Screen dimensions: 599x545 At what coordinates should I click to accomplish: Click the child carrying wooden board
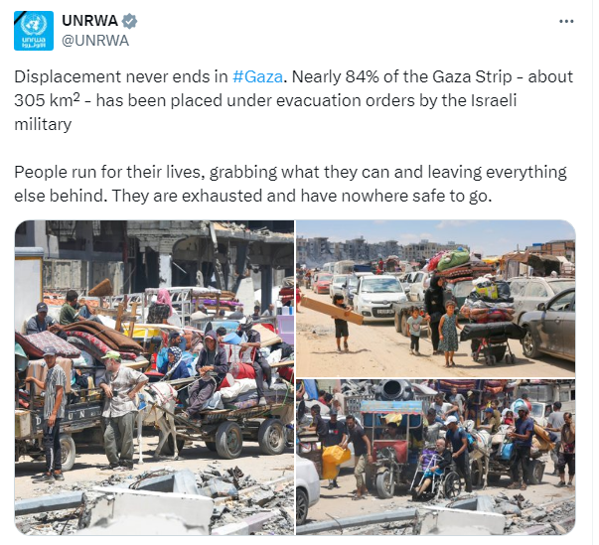341,323
